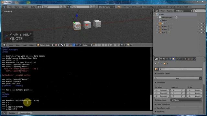
Task: Open the outliner editor type selector
Action: tap(156, 11)
